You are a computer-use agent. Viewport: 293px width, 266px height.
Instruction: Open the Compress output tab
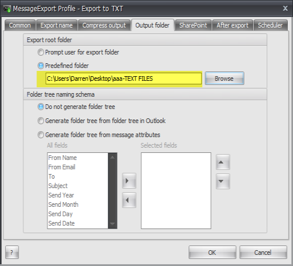pos(104,25)
